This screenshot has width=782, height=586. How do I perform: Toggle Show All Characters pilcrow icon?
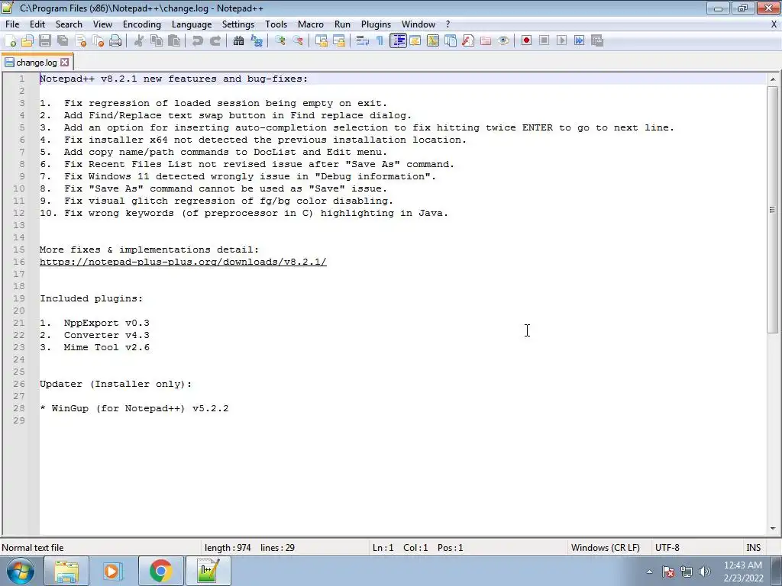(380, 41)
